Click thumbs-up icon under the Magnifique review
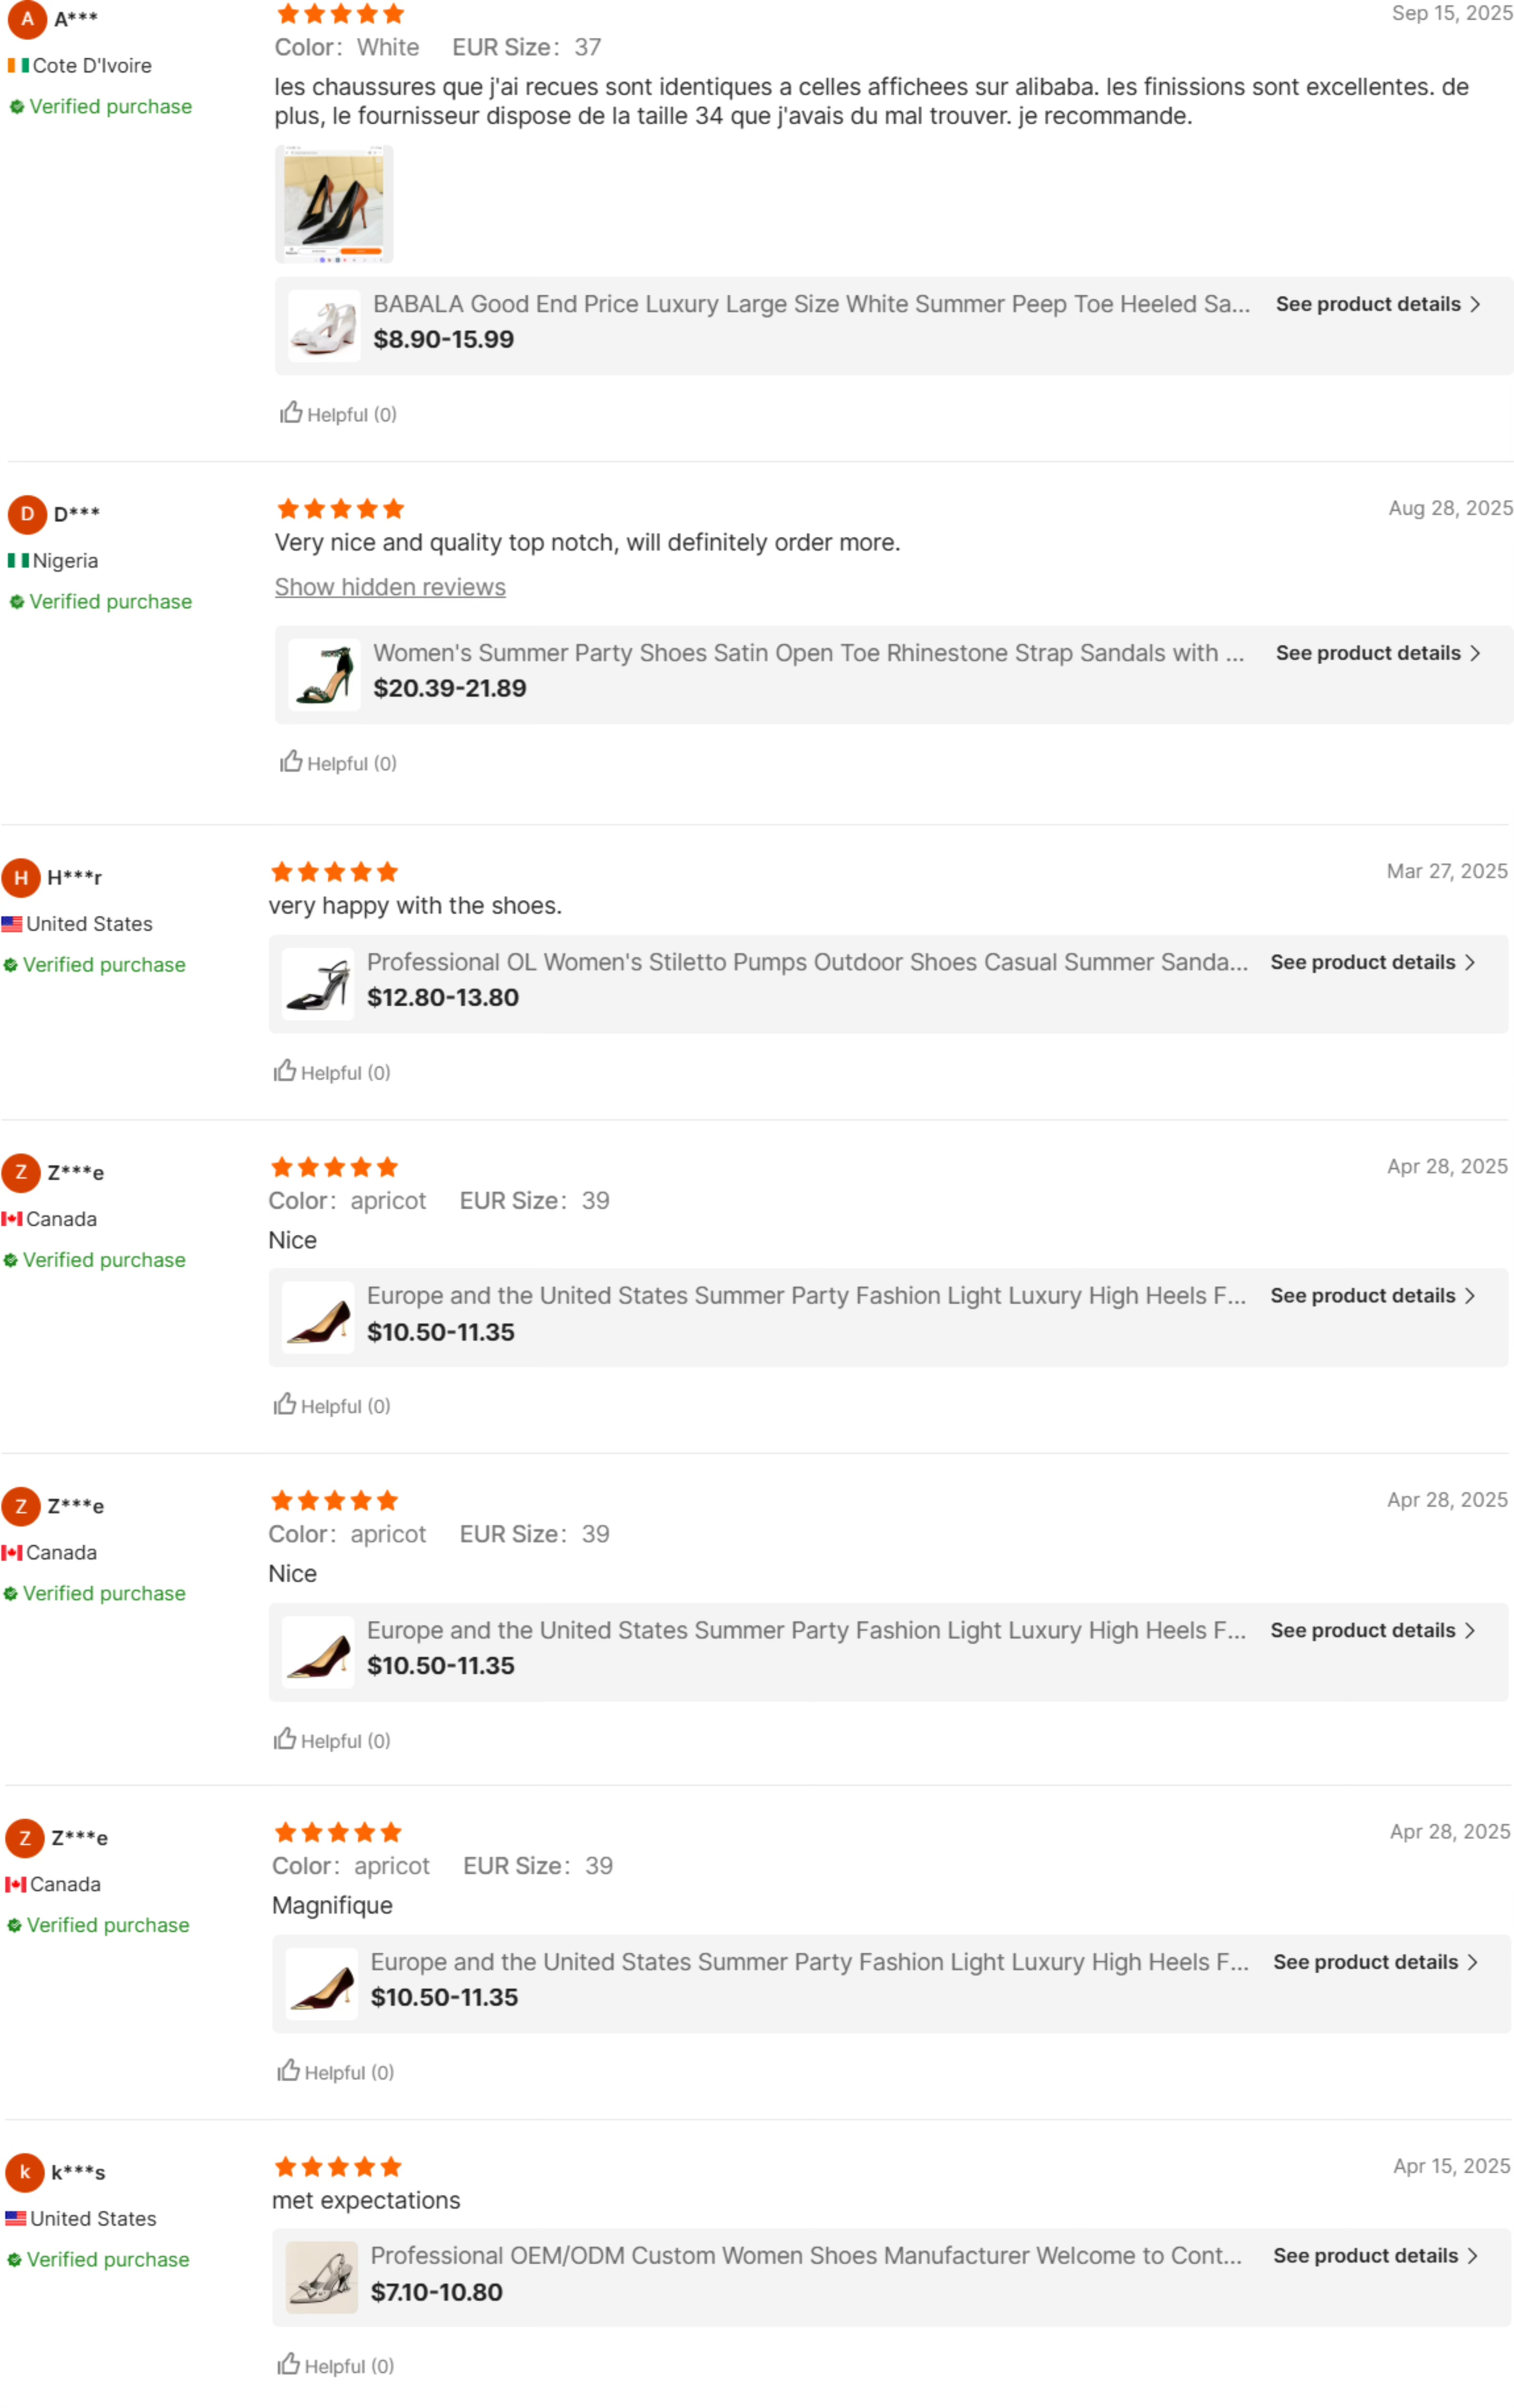 pyautogui.click(x=288, y=2070)
